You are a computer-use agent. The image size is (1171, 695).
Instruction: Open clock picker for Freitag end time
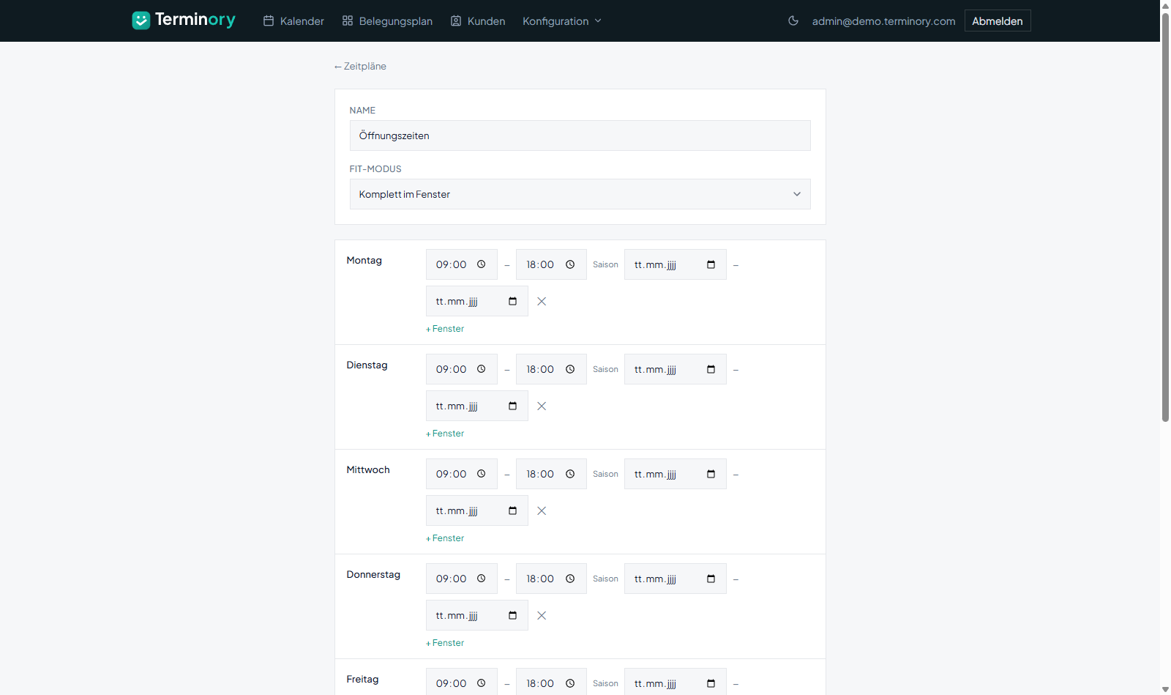570,683
